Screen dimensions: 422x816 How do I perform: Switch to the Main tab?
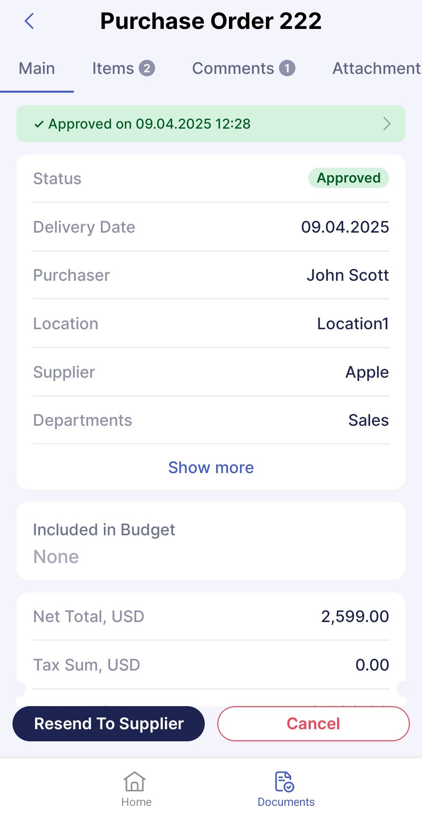click(37, 68)
